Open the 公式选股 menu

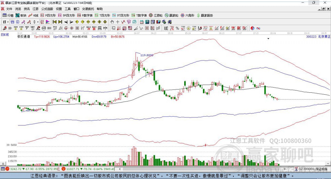[47, 9]
